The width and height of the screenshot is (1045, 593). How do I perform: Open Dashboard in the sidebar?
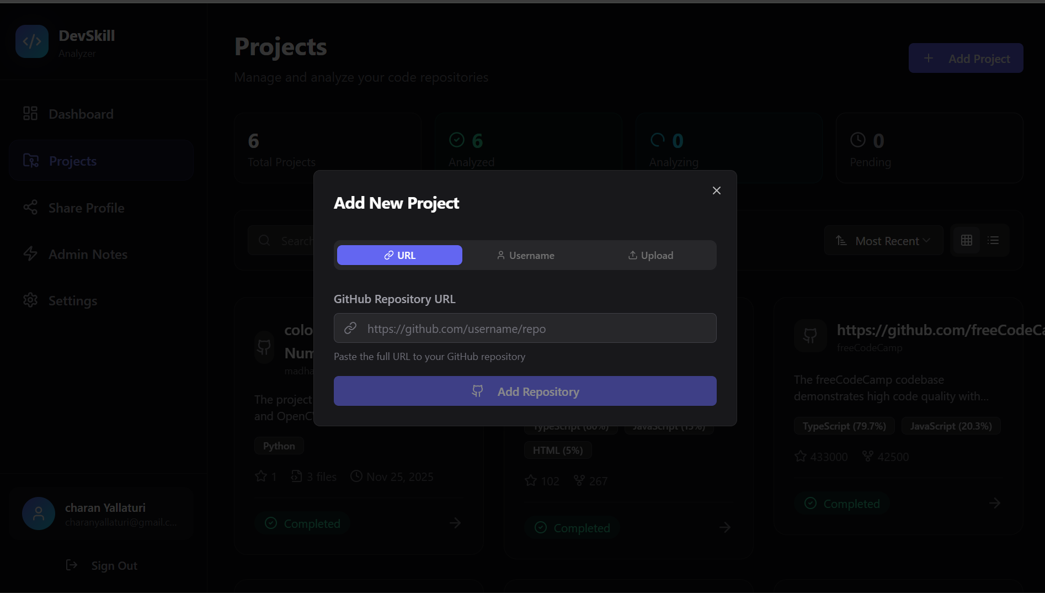click(x=101, y=114)
